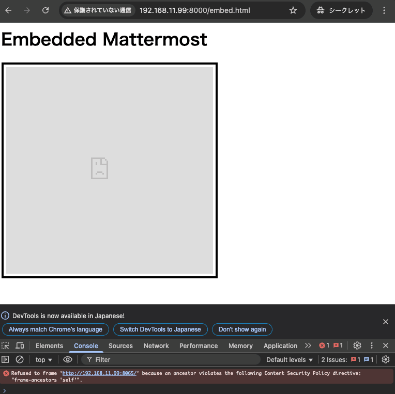
Task: Expand more DevTools tabs chevron
Action: (x=308, y=345)
